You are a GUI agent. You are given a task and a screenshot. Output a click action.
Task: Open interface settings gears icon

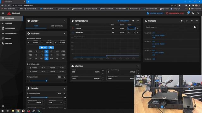193,13
